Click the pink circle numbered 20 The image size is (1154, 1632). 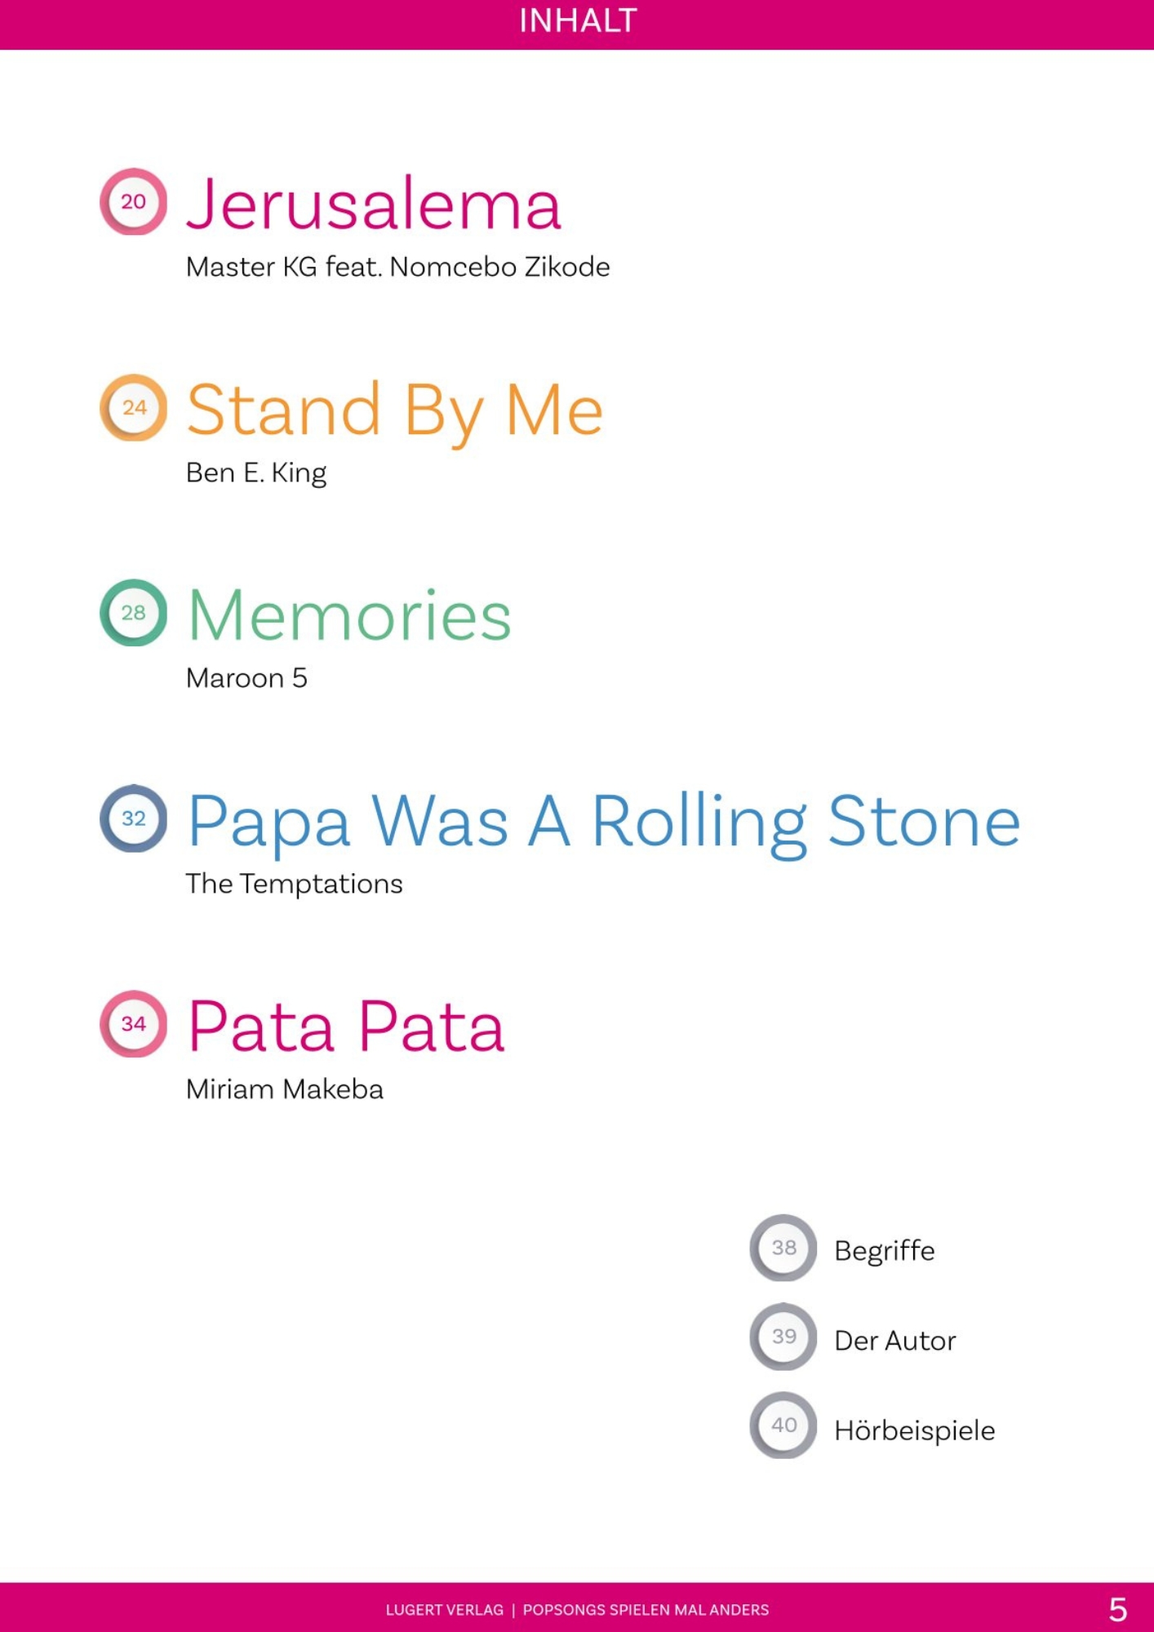(133, 202)
